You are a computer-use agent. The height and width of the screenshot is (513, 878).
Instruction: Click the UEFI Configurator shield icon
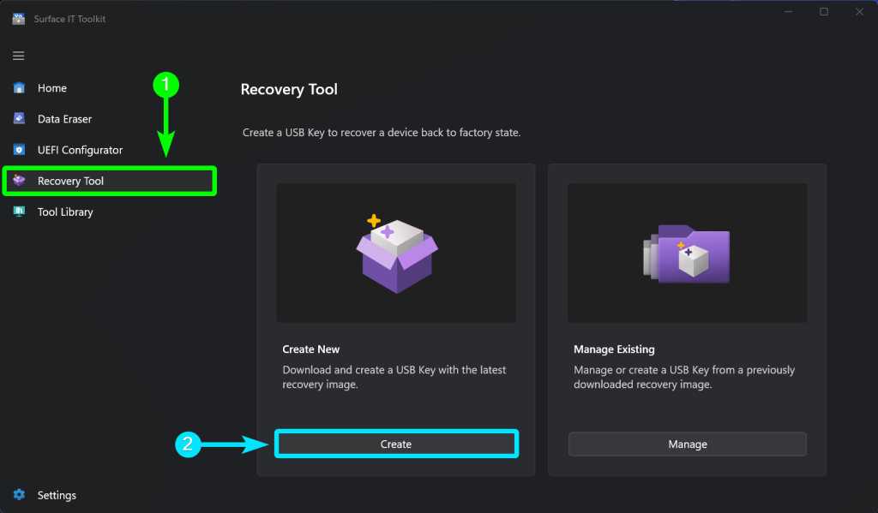(x=19, y=150)
